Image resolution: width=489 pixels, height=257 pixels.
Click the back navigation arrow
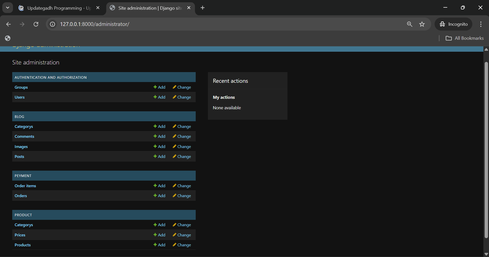[8, 24]
